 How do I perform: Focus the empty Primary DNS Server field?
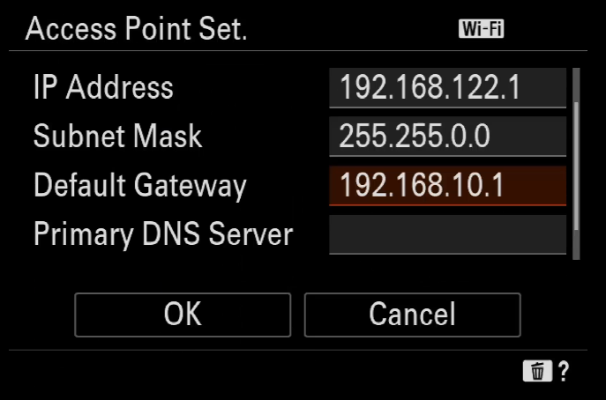447,234
